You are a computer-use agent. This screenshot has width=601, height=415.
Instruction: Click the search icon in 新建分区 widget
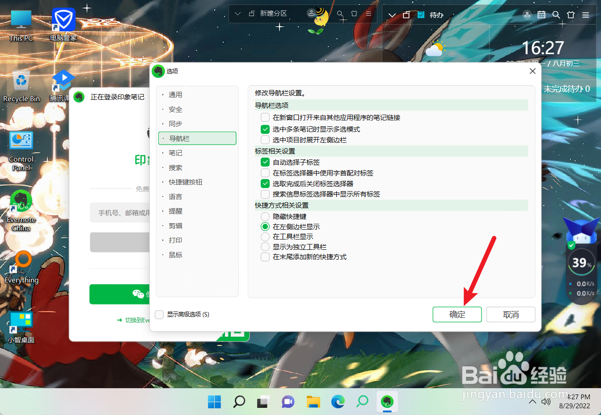click(340, 14)
